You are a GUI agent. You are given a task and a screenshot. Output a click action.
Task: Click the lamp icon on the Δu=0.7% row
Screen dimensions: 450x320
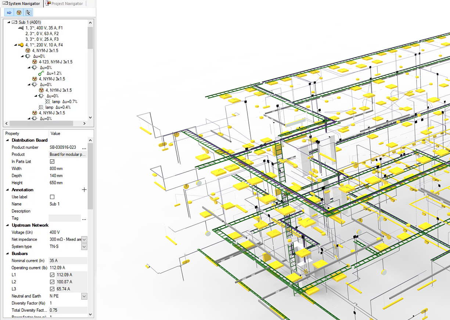(47, 102)
